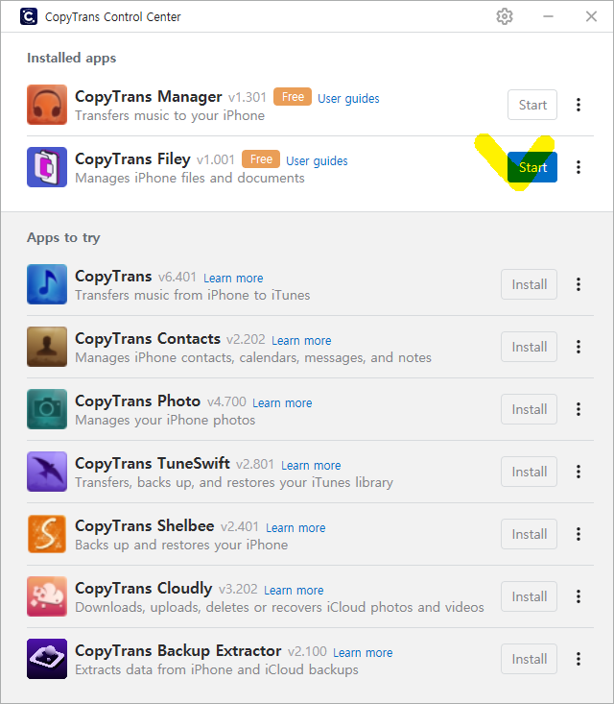The height and width of the screenshot is (704, 614).
Task: Start CopyTrans Filey
Action: coord(532,167)
